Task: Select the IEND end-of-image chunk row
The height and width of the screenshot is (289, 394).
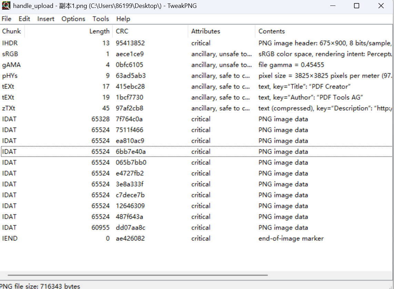Action: point(10,238)
